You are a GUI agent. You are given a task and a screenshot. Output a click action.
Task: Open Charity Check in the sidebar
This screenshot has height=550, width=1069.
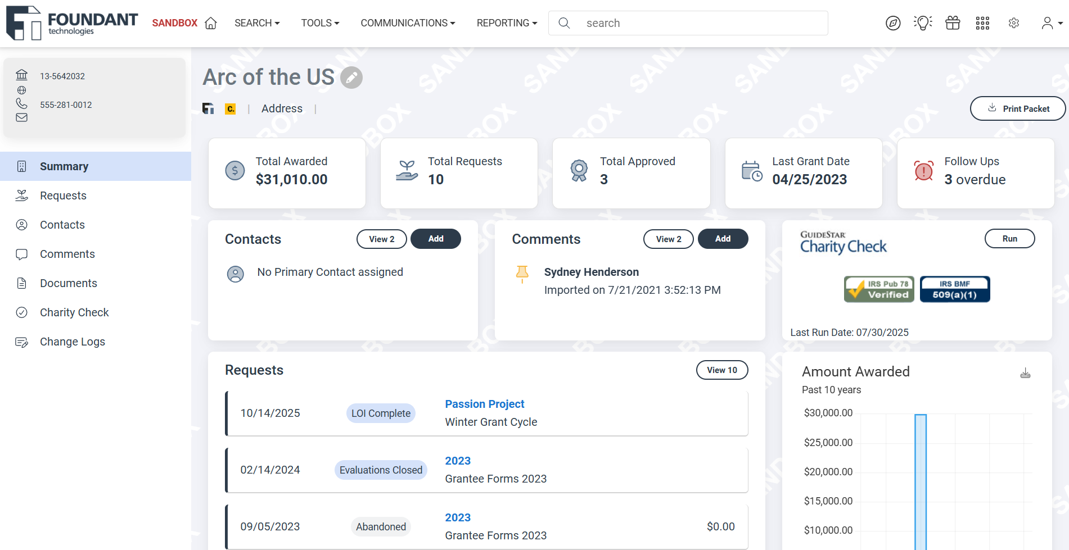(96, 312)
